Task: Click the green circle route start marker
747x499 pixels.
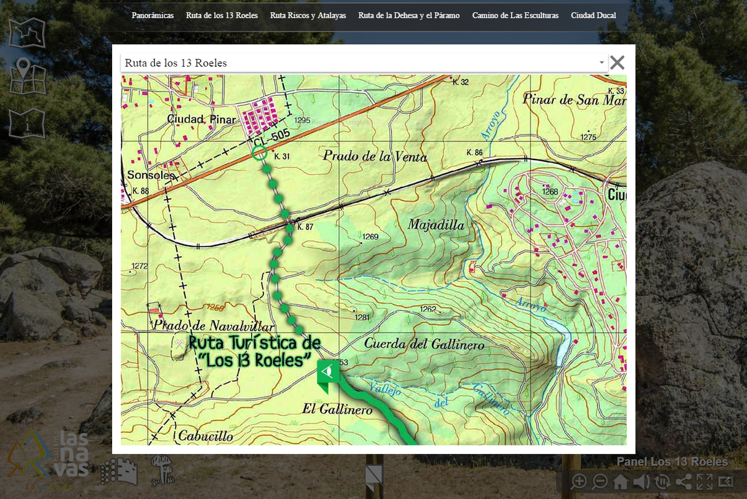Action: click(260, 151)
